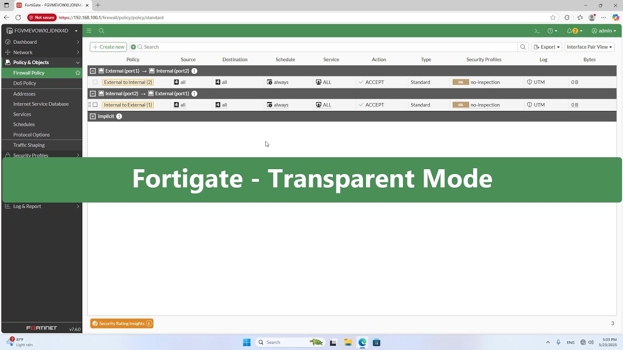Click the Dashboard sidebar icon
The height and width of the screenshot is (350, 623).
[x=8, y=42]
